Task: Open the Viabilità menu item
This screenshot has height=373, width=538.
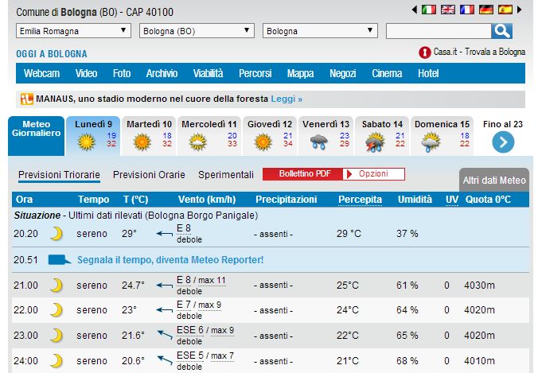Action: click(208, 74)
